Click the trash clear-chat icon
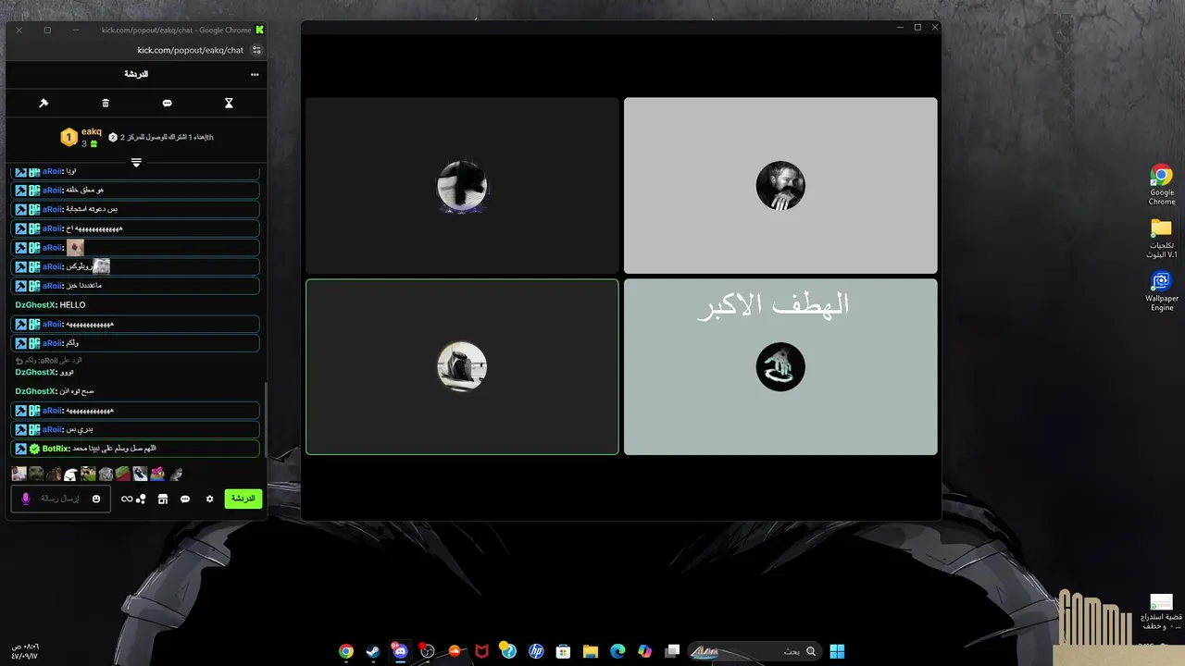1185x666 pixels. pyautogui.click(x=106, y=103)
